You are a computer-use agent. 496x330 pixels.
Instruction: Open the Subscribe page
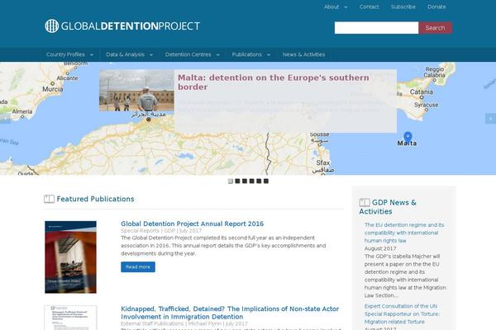point(403,7)
